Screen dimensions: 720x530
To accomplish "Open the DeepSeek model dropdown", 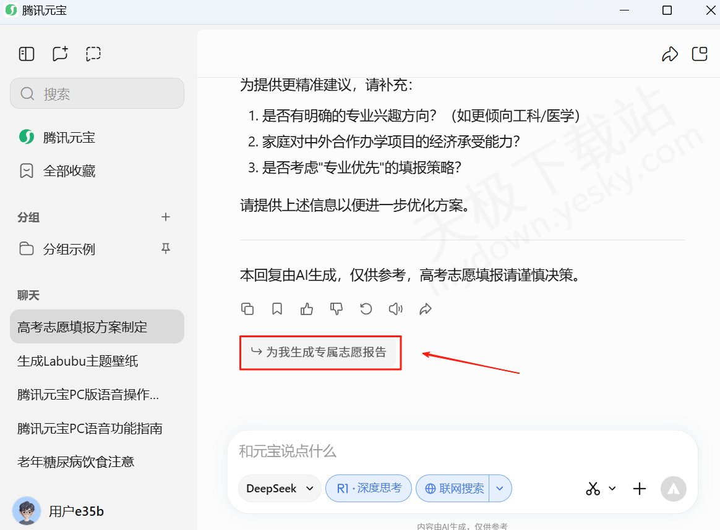I will point(280,489).
